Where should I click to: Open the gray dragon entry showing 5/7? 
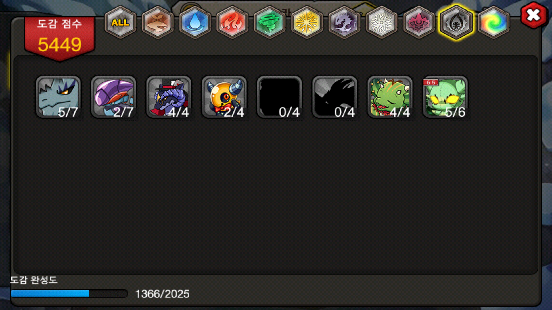(x=58, y=97)
